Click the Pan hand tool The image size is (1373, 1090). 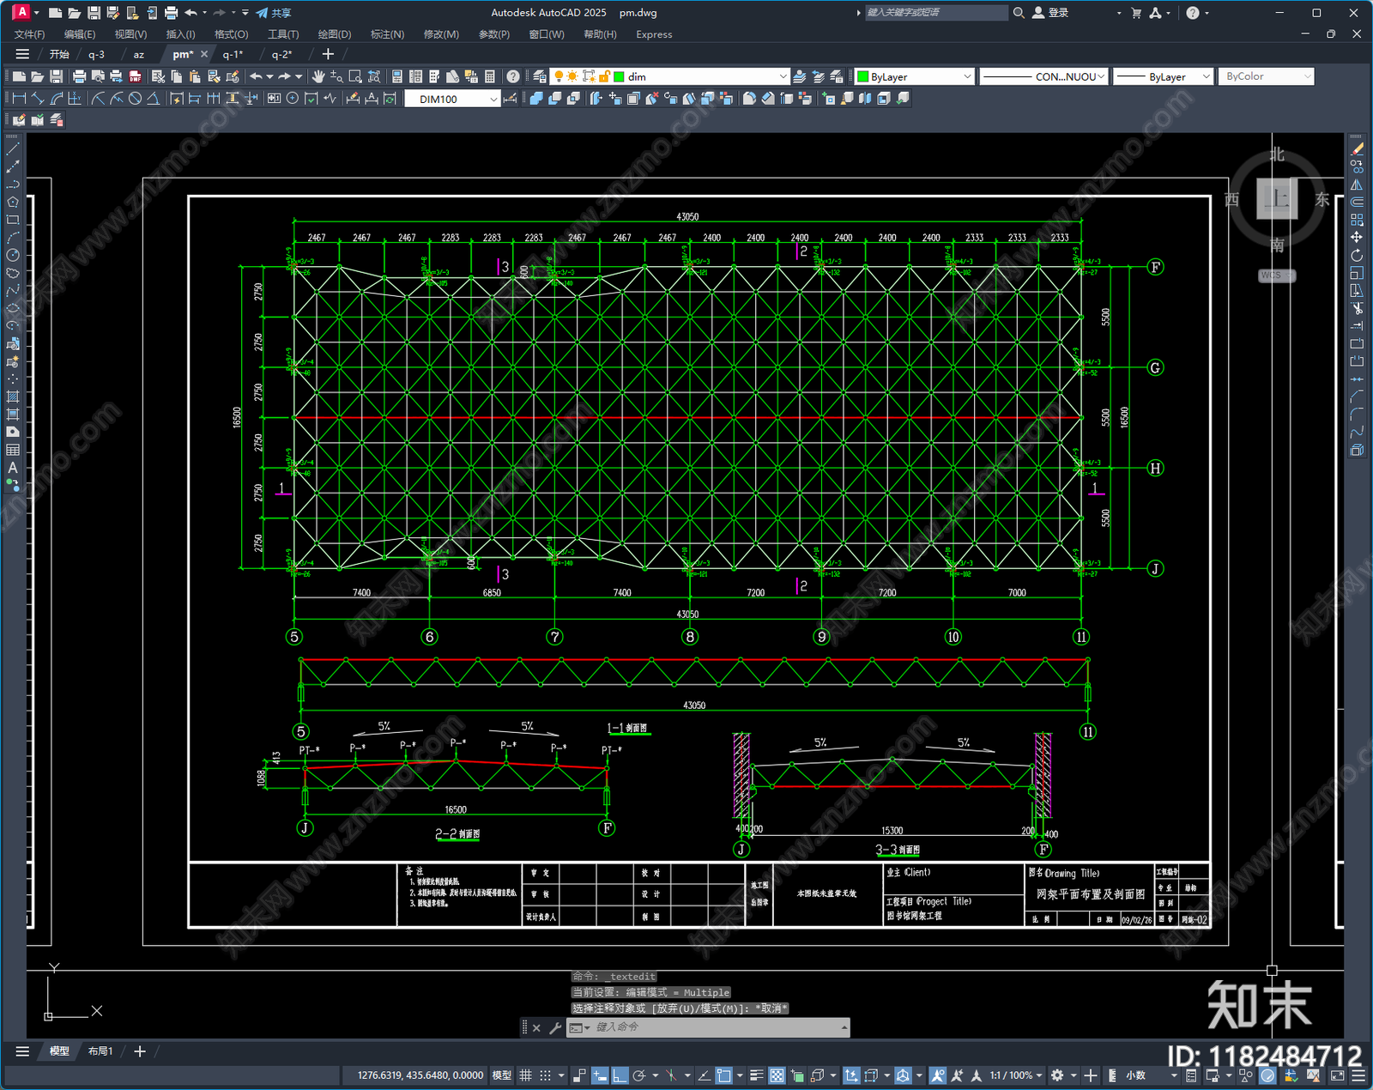pos(318,76)
